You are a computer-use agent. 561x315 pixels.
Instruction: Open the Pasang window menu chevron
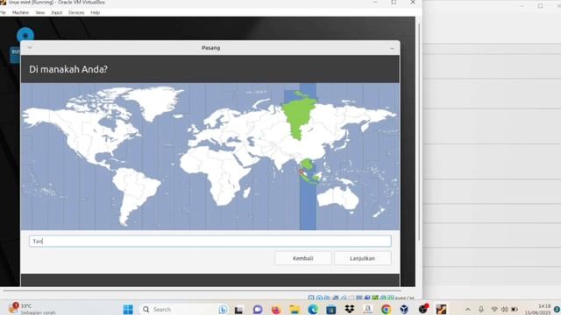pos(30,47)
